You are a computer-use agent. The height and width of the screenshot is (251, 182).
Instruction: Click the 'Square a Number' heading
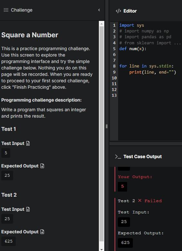[x=30, y=35]
